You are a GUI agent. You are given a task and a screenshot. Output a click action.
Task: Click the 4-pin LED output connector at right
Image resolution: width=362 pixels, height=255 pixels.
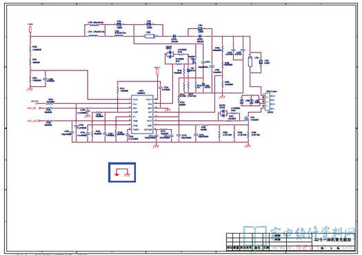coord(267,102)
